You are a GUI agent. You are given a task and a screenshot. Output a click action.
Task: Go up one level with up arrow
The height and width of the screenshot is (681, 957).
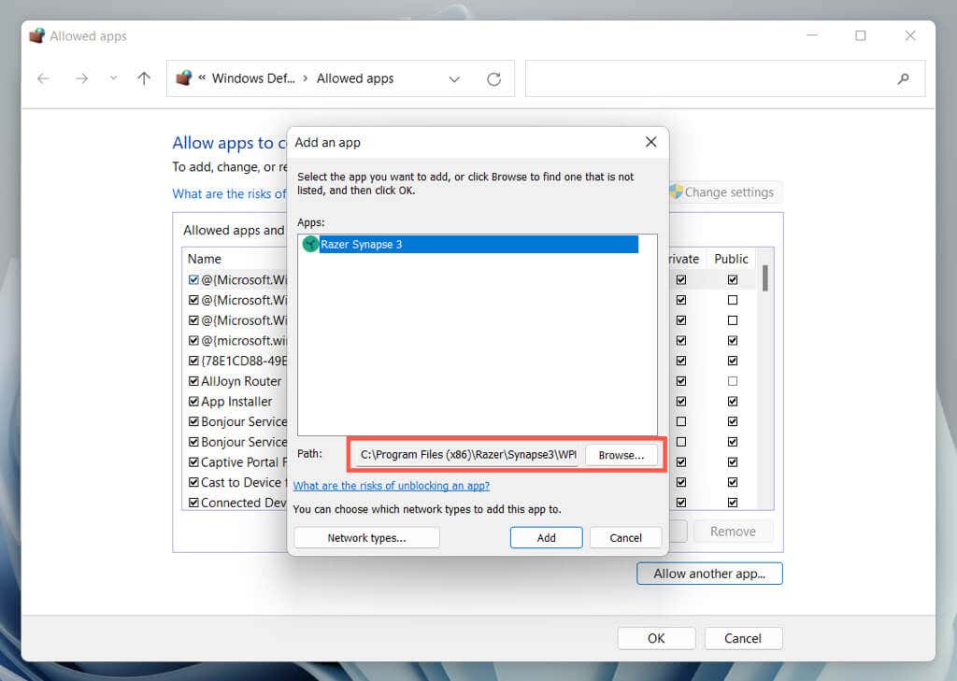(144, 78)
